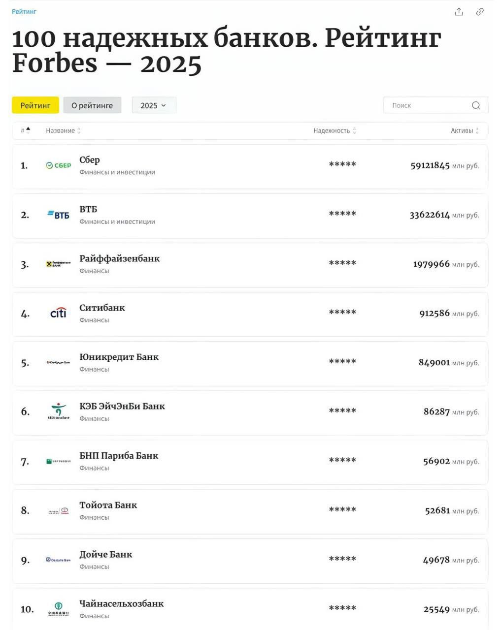
Task: Click rank number 10. beside Чайнасельхозбанк
Action: pos(27,609)
